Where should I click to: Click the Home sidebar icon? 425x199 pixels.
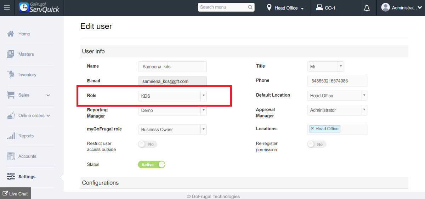[x=11, y=34]
